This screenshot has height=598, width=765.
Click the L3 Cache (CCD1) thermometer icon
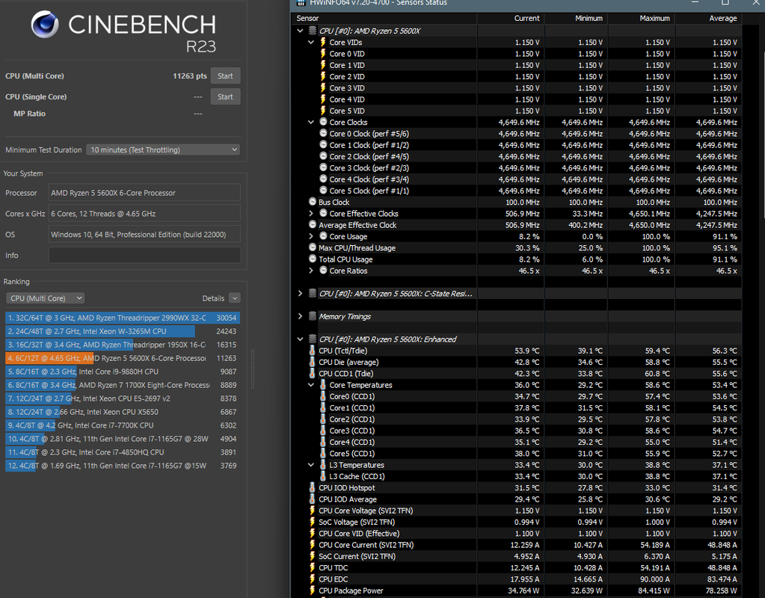[x=323, y=476]
